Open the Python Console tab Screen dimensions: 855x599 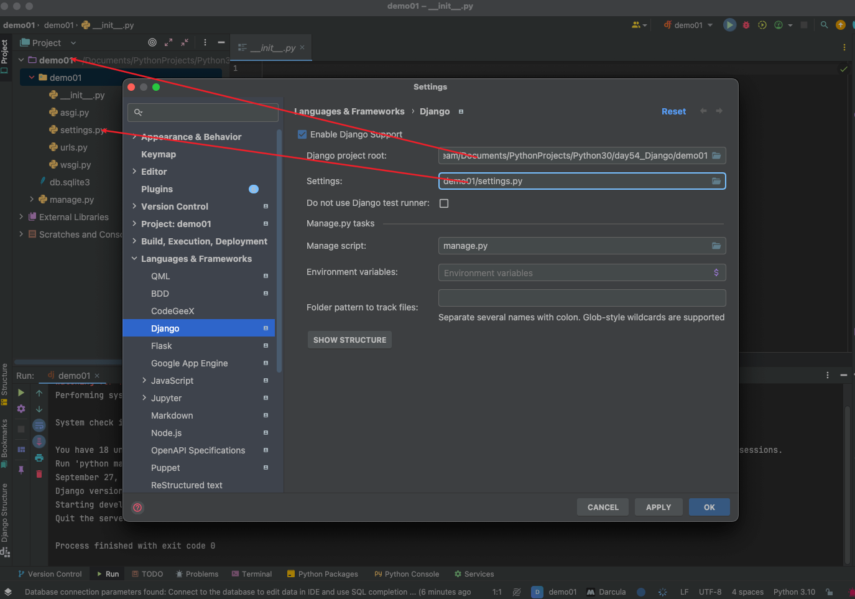407,574
